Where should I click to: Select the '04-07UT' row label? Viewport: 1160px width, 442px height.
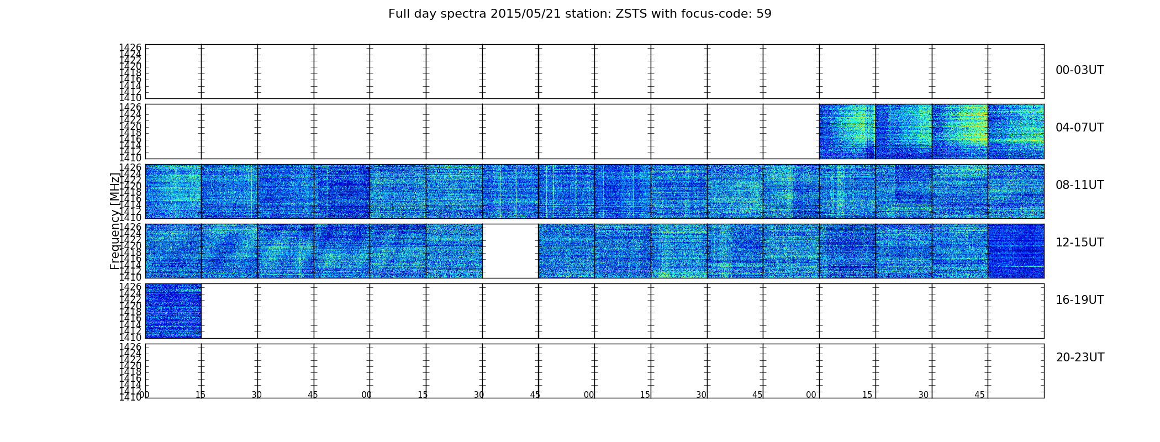[1079, 128]
